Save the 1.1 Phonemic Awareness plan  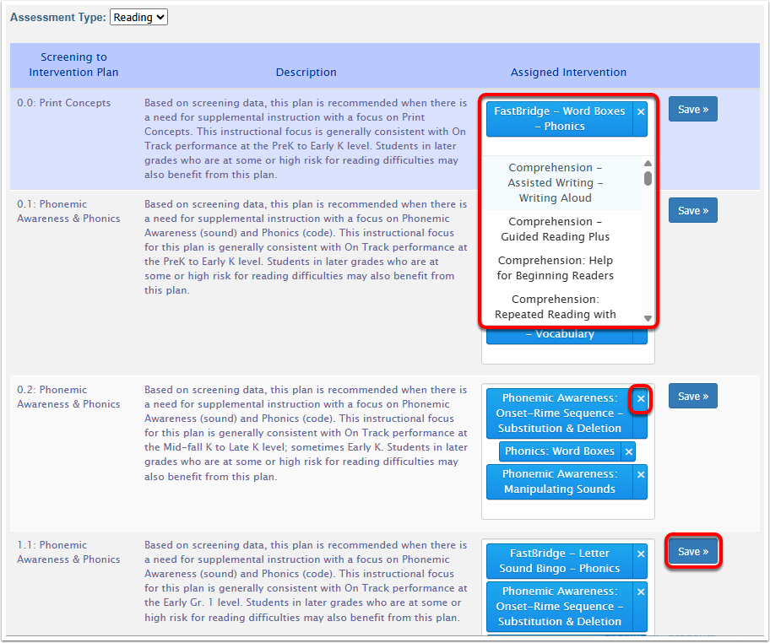(693, 551)
